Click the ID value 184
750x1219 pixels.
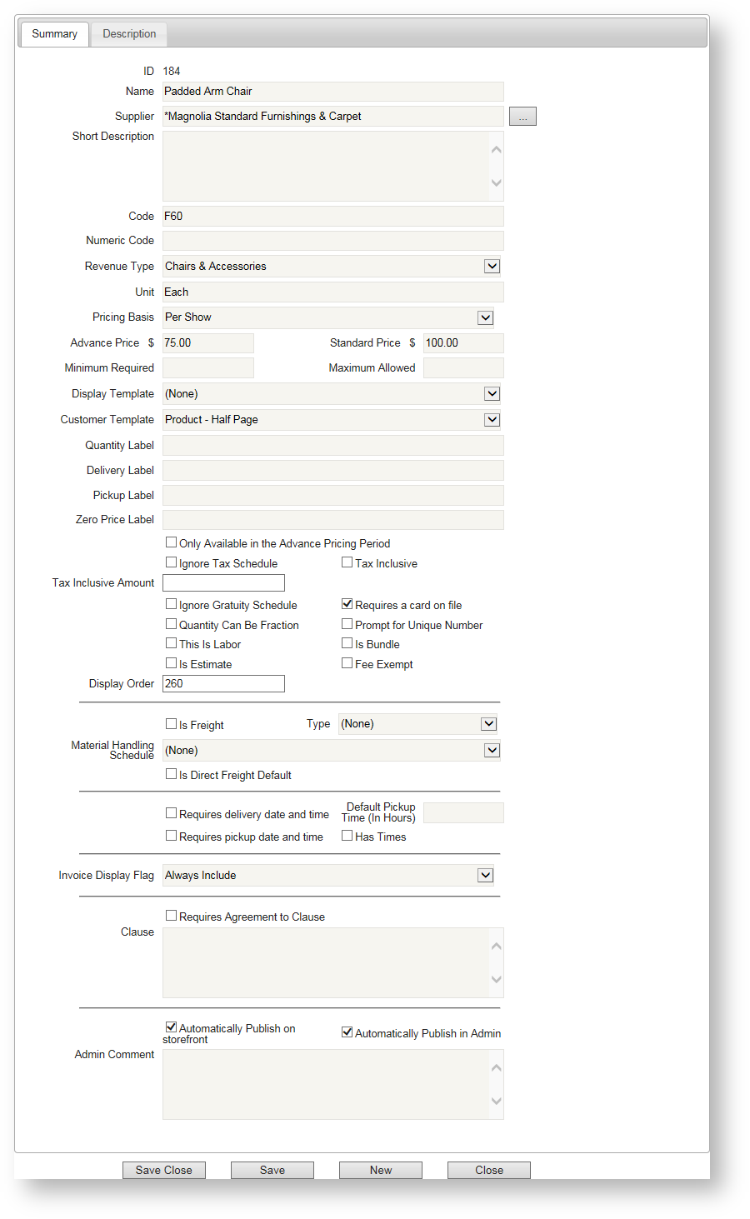[x=172, y=72]
